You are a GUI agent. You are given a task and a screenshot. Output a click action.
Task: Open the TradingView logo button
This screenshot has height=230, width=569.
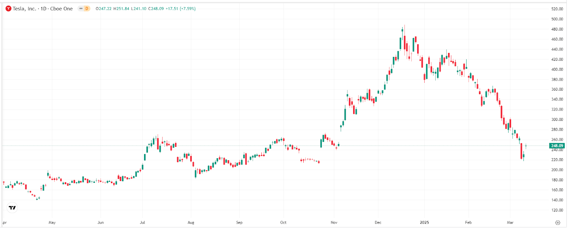(x=12, y=208)
